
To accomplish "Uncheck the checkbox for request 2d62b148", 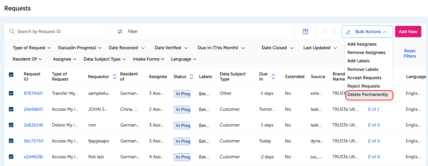I will tap(11, 125).
